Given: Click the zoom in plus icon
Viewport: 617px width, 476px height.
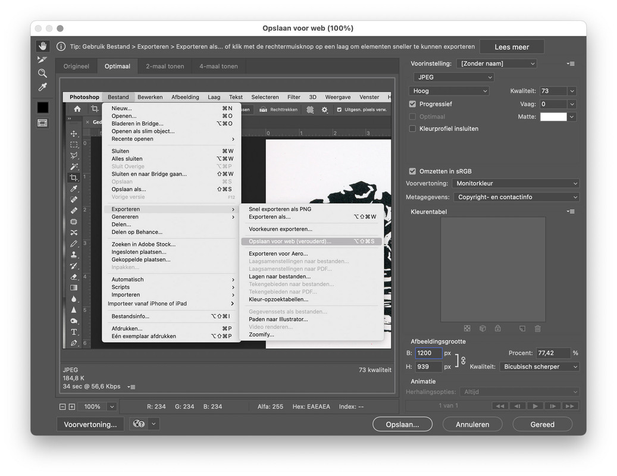Looking at the screenshot, I should (x=71, y=407).
